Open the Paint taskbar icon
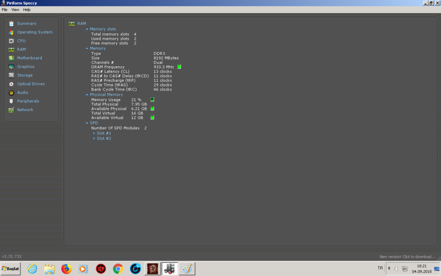This screenshot has height=276, width=441. 187,269
